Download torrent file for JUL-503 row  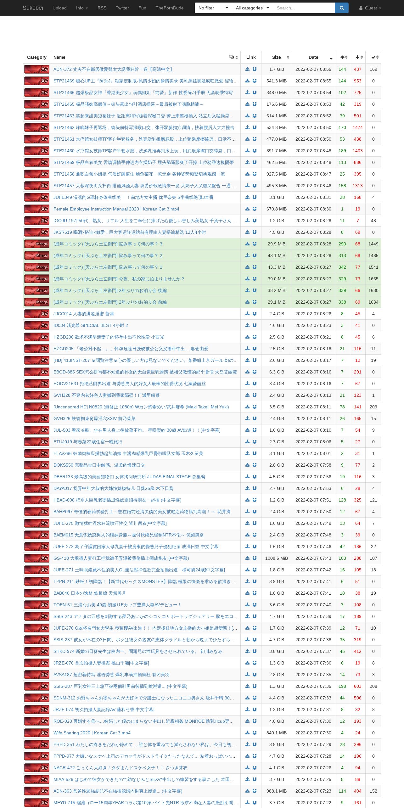click(x=247, y=430)
